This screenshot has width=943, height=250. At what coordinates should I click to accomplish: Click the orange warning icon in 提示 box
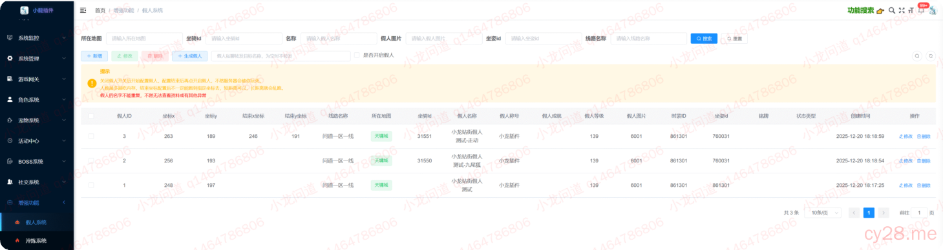click(x=92, y=83)
